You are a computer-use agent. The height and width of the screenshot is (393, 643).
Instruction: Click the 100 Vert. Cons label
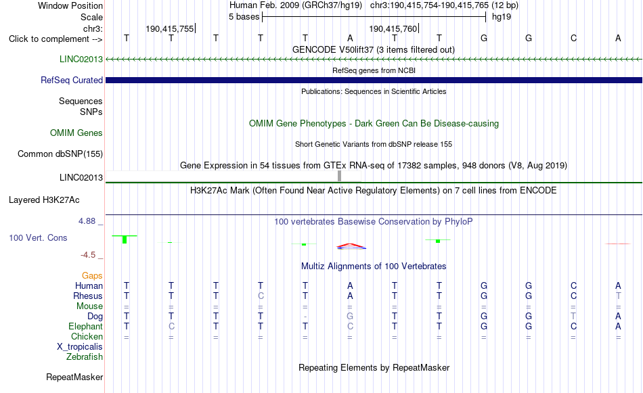tap(38, 237)
